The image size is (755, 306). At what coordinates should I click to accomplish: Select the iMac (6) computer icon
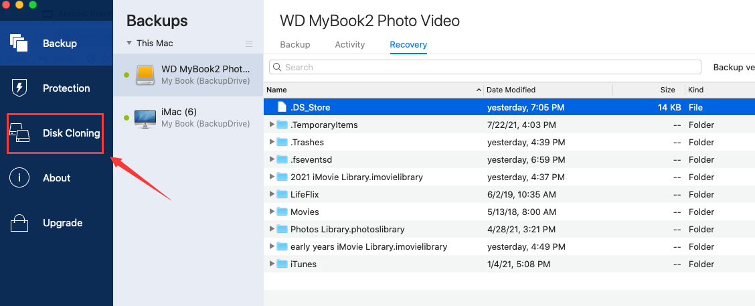(145, 118)
